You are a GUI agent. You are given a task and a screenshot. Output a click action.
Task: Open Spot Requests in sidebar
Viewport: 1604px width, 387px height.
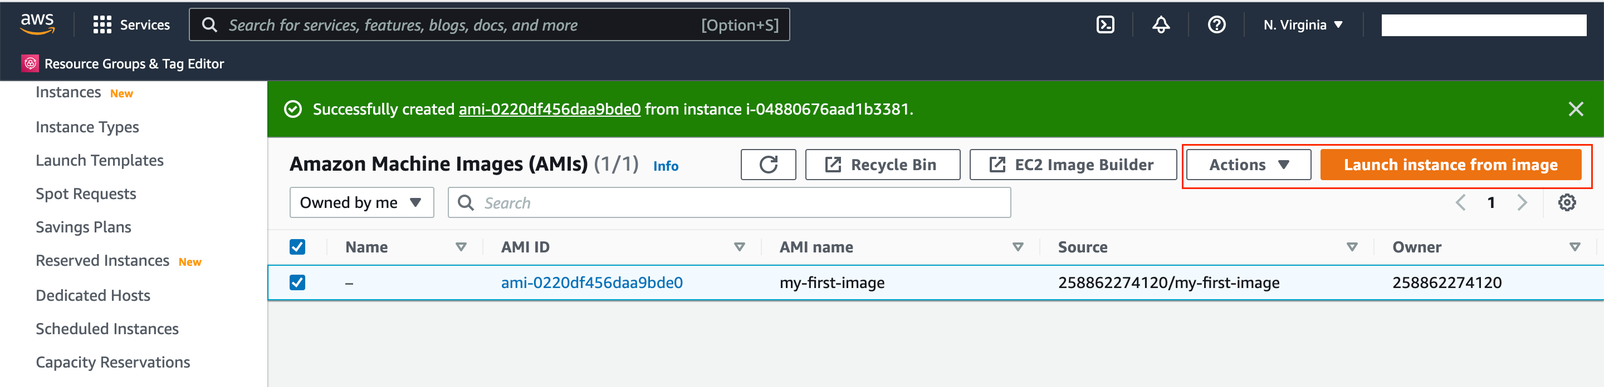pos(86,194)
